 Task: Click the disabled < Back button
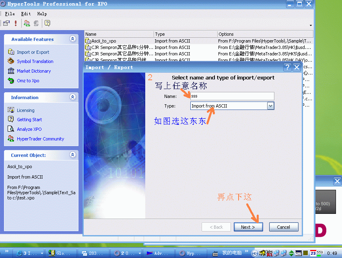point(216,227)
